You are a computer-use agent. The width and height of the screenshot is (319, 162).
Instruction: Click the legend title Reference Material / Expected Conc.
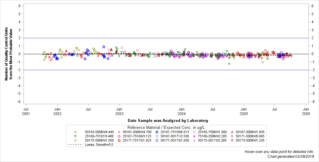[x=166, y=128]
